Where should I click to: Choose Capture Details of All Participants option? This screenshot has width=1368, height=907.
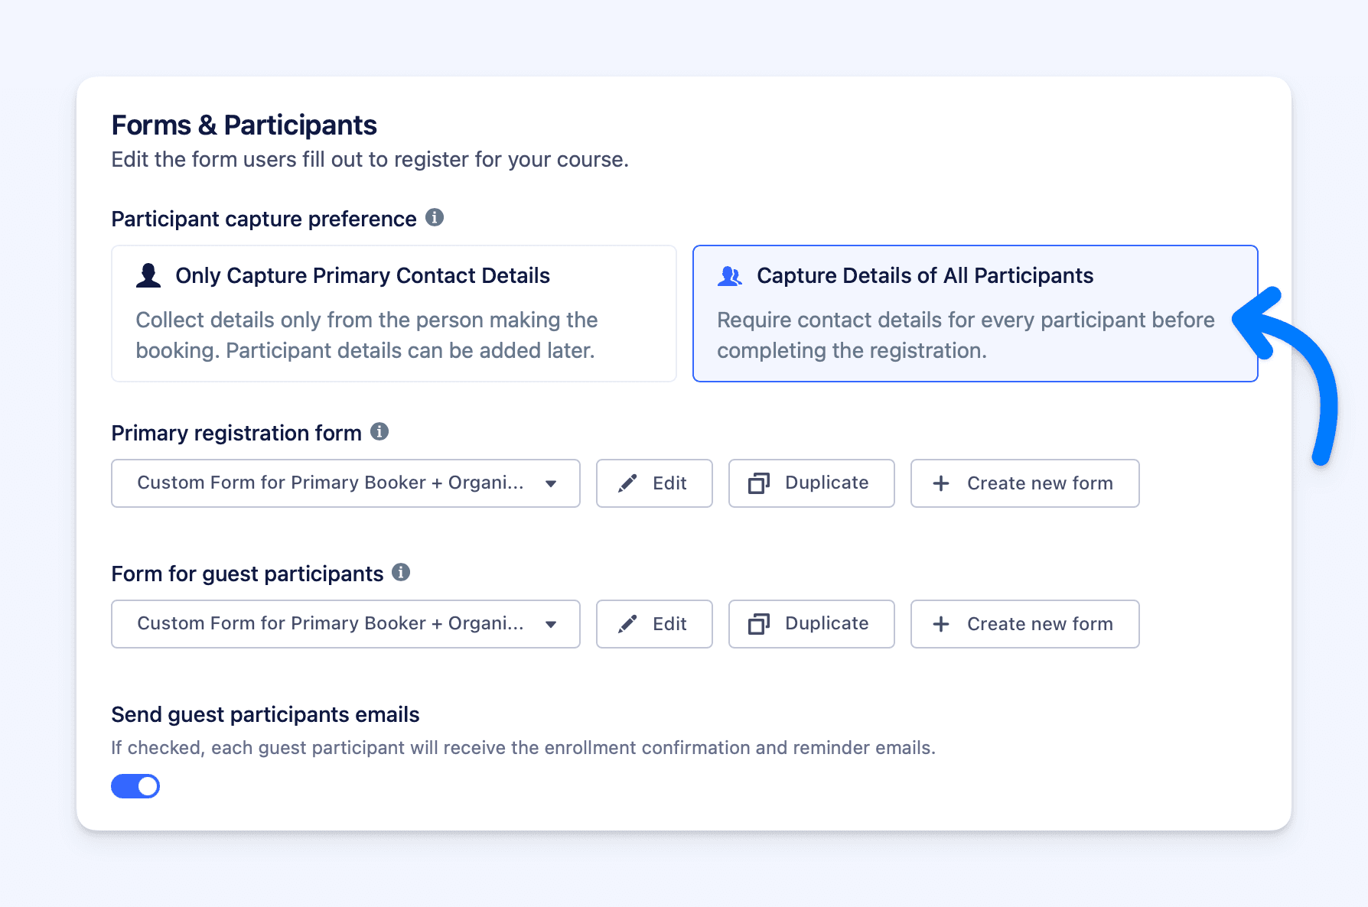click(x=975, y=314)
